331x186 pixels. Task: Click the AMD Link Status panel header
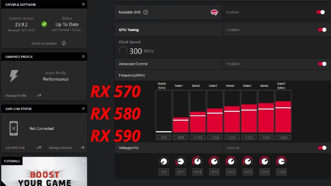44,109
